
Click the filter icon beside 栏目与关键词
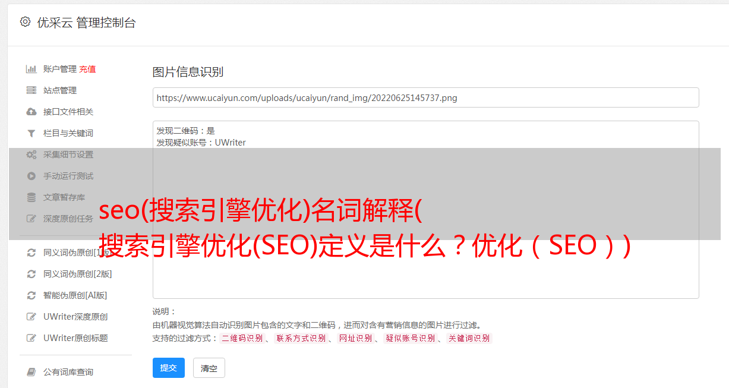[x=31, y=133]
